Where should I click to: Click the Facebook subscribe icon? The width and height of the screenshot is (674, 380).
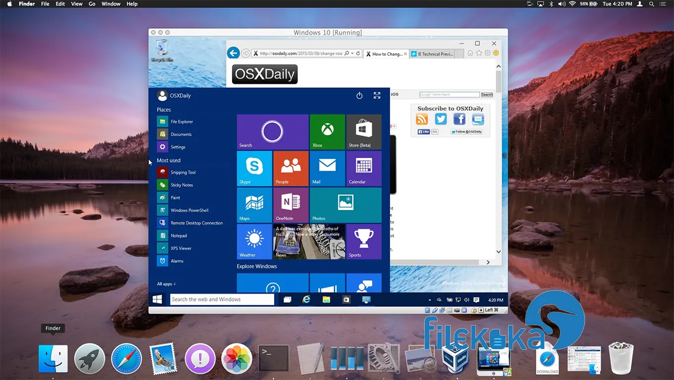(459, 119)
